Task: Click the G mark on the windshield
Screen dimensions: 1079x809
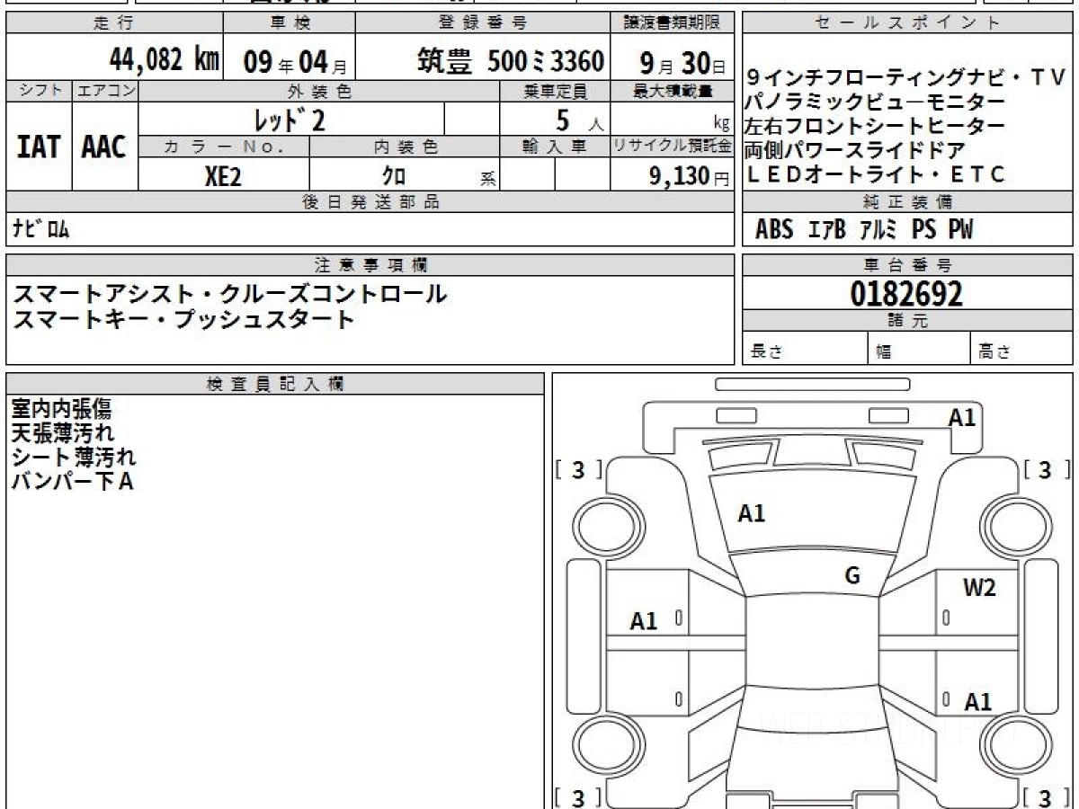Action: [x=852, y=575]
